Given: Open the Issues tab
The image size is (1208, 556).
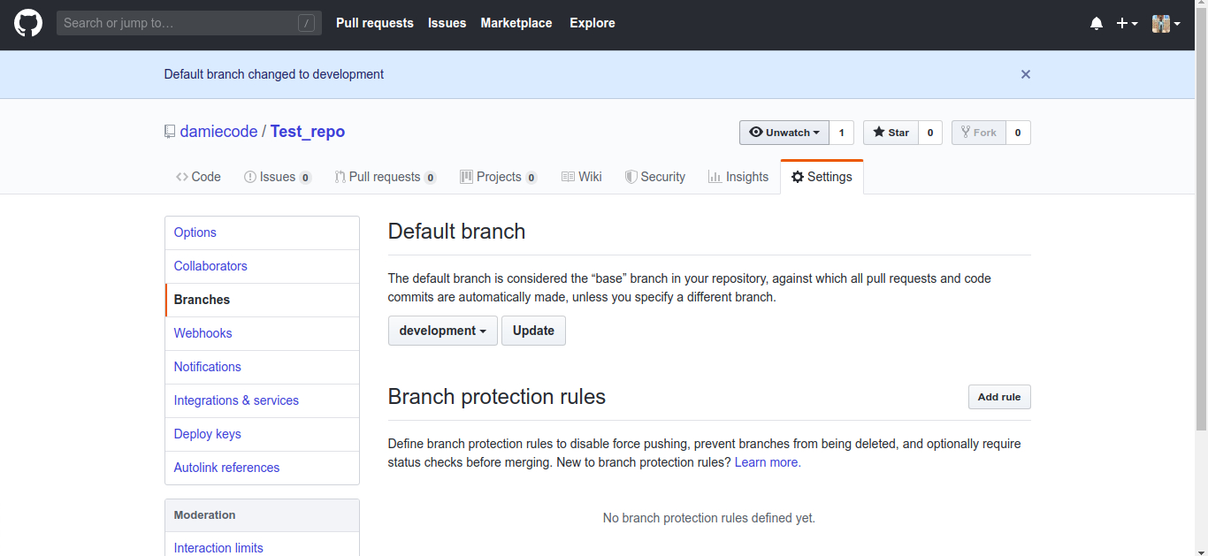Looking at the screenshot, I should tap(277, 177).
